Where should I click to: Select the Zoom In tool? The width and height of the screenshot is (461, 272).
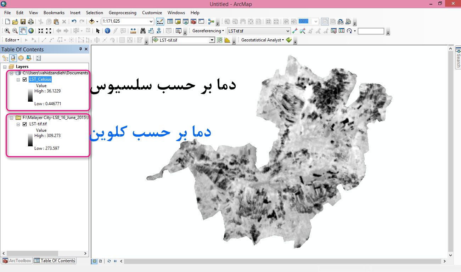(7, 31)
